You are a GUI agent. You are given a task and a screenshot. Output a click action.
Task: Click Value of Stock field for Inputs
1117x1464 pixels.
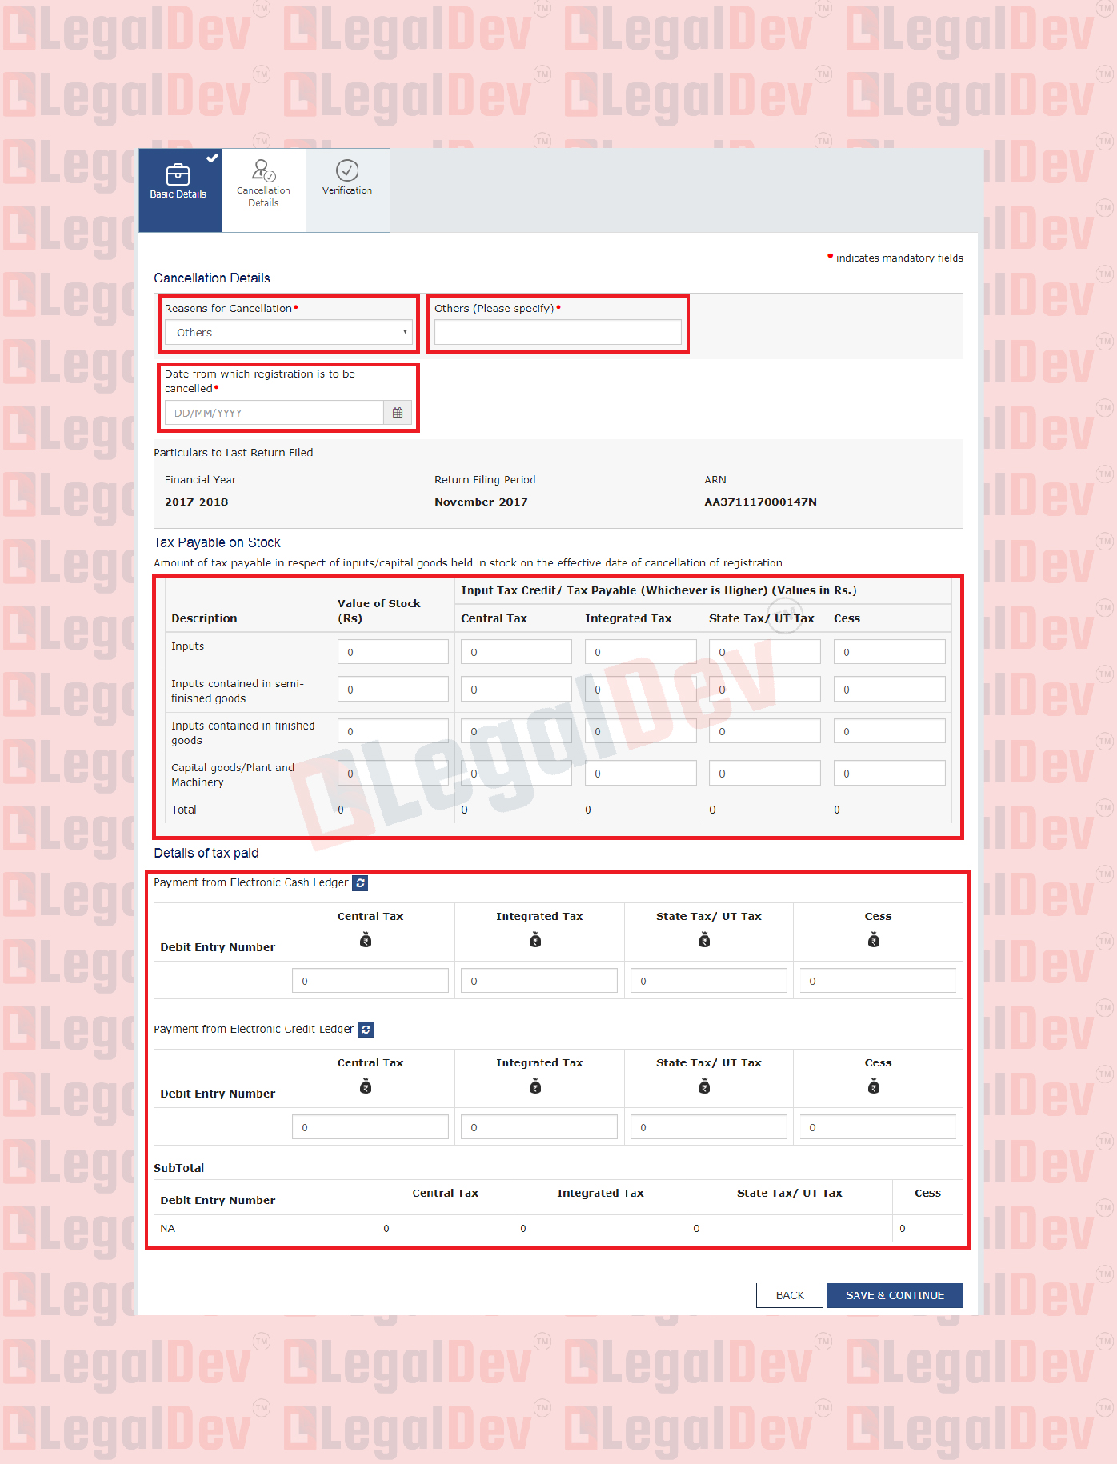tap(393, 652)
